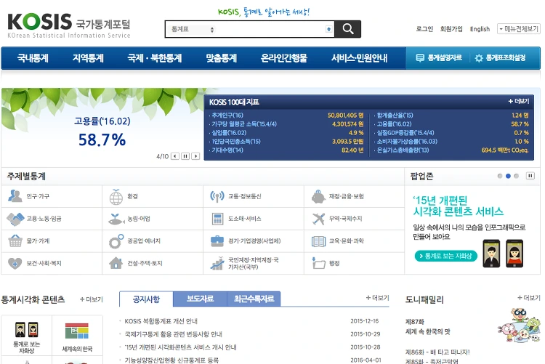Open notice 시각화콘텐츠 서비스 개시 안내
Viewport: 545px width, 364px height.
(x=180, y=347)
